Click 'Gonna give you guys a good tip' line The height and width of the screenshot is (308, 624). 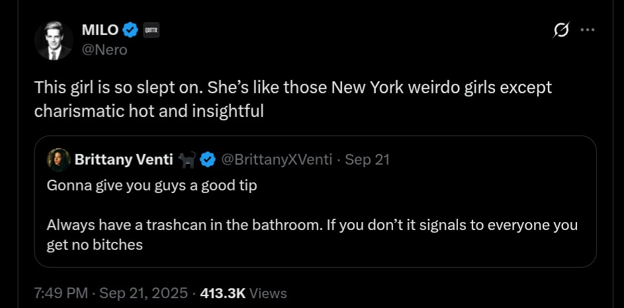pyautogui.click(x=152, y=185)
